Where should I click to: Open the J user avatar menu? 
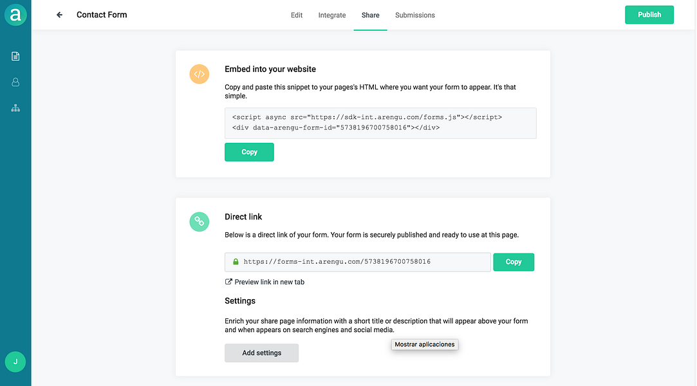[15, 362]
